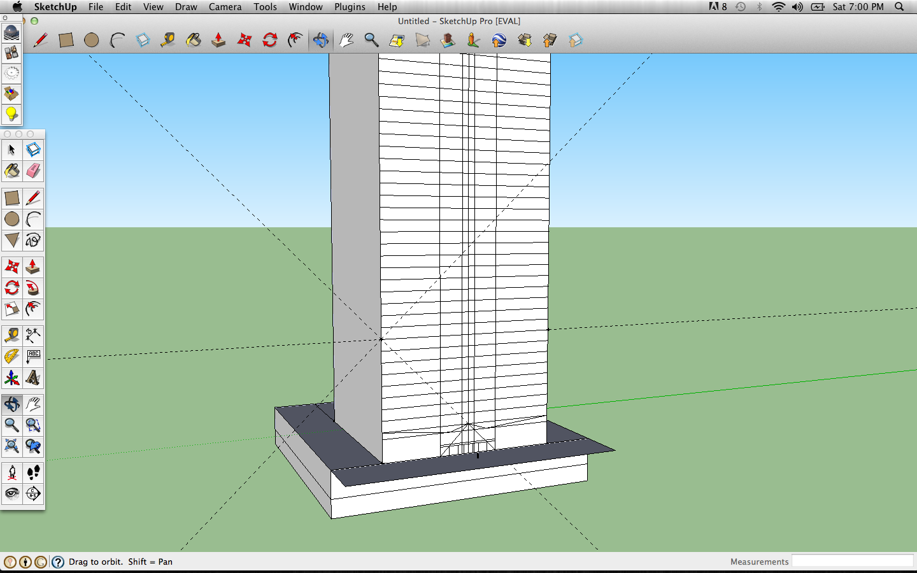Open Get Models from 3D Warehouse

tap(524, 40)
